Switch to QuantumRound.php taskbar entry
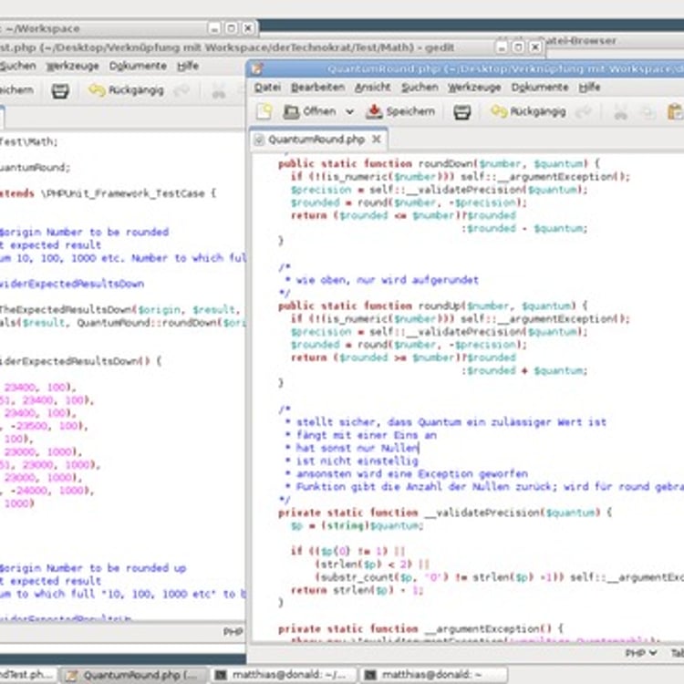684x684 pixels. click(x=134, y=675)
